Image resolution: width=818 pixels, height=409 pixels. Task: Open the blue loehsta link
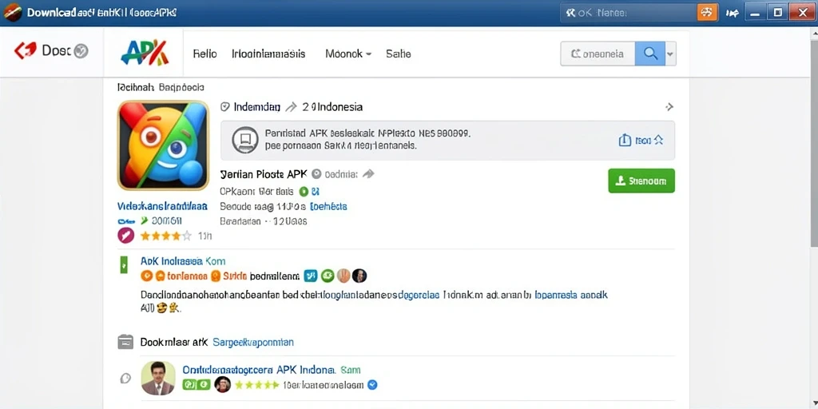328,206
